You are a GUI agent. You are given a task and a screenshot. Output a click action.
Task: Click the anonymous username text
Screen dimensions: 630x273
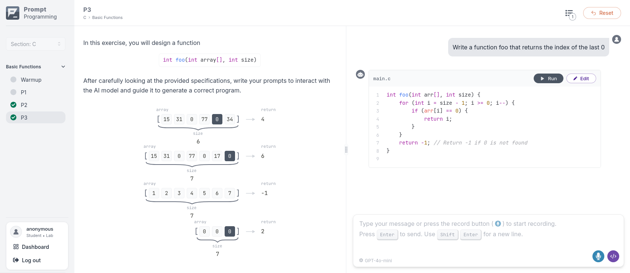point(40,229)
